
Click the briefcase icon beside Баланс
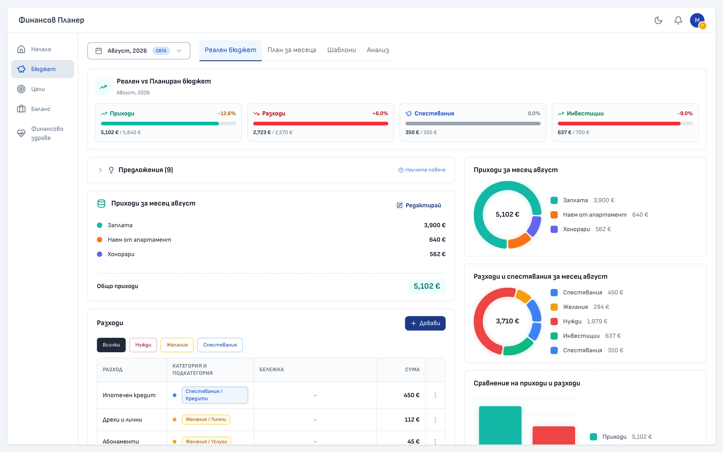coord(21,109)
